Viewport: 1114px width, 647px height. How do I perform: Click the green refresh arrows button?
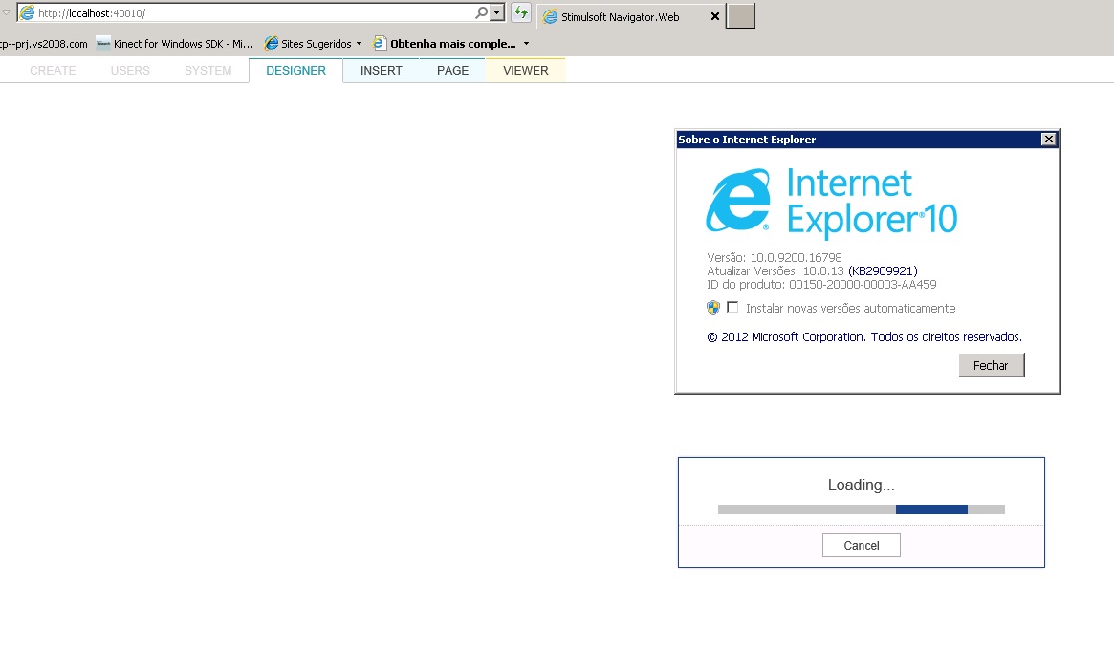tap(521, 12)
